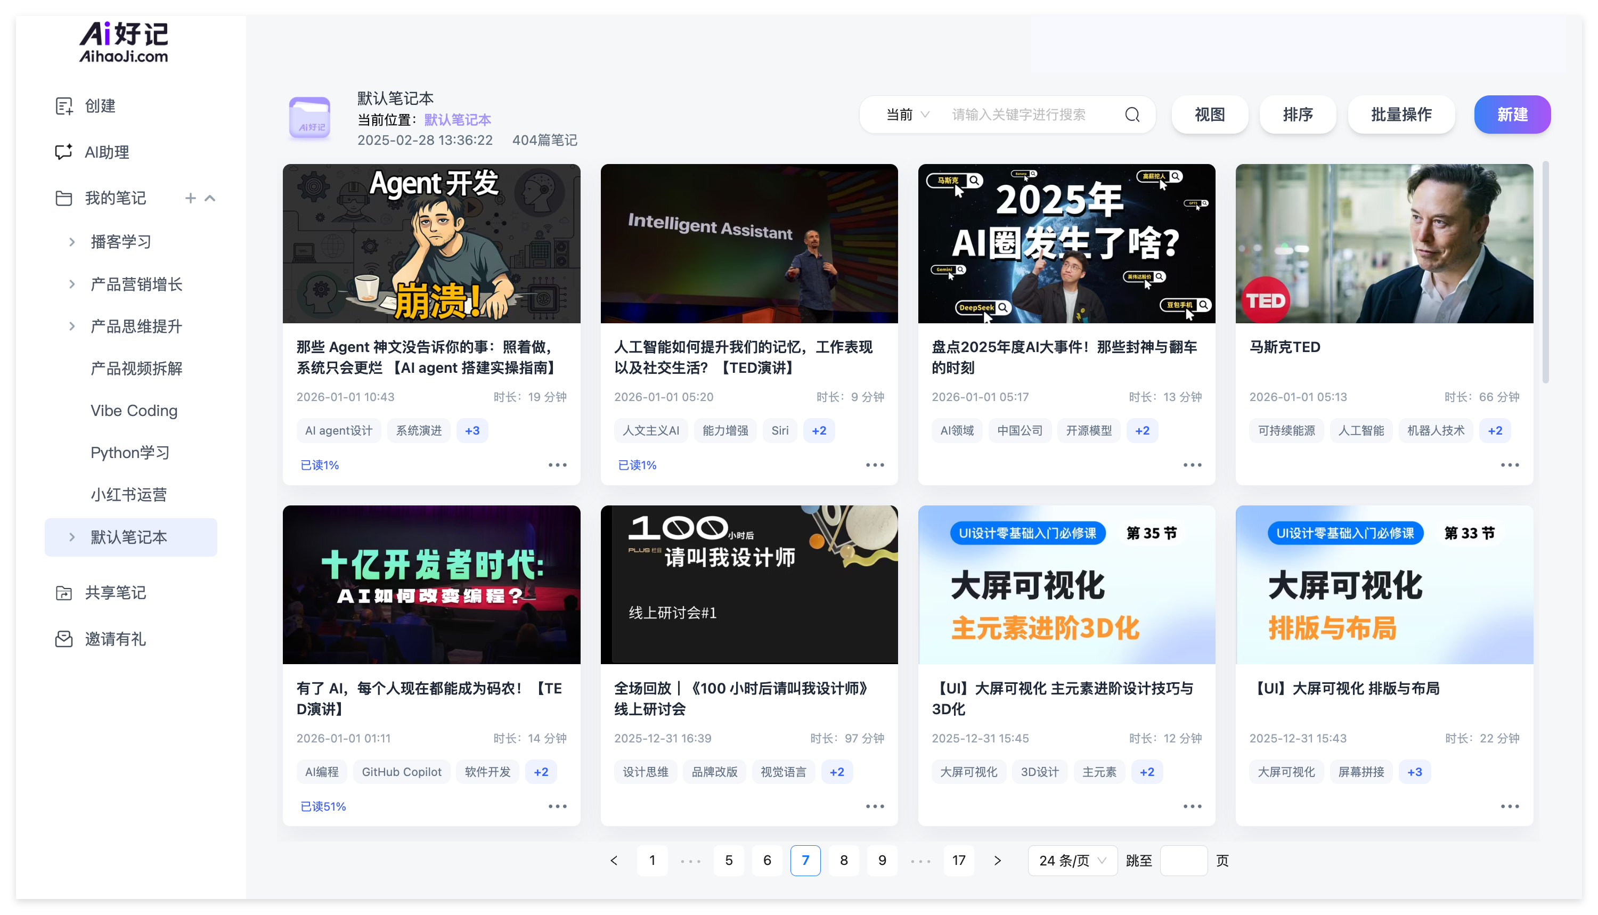Image resolution: width=1598 pixels, height=915 pixels.
Task: Open the 24 条/页 page size dropdown
Action: [x=1072, y=860]
